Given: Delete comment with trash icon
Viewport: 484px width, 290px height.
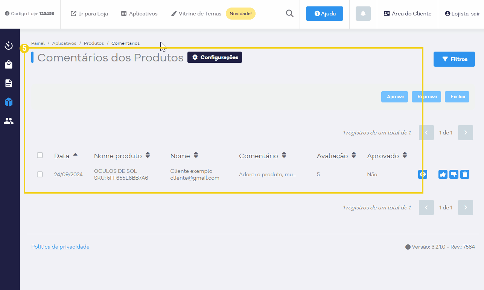Looking at the screenshot, I should [x=465, y=174].
